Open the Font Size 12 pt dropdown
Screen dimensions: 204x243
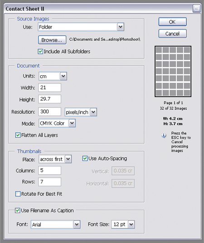point(131,224)
